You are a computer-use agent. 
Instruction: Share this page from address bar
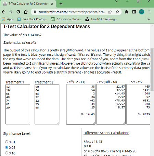110,12
